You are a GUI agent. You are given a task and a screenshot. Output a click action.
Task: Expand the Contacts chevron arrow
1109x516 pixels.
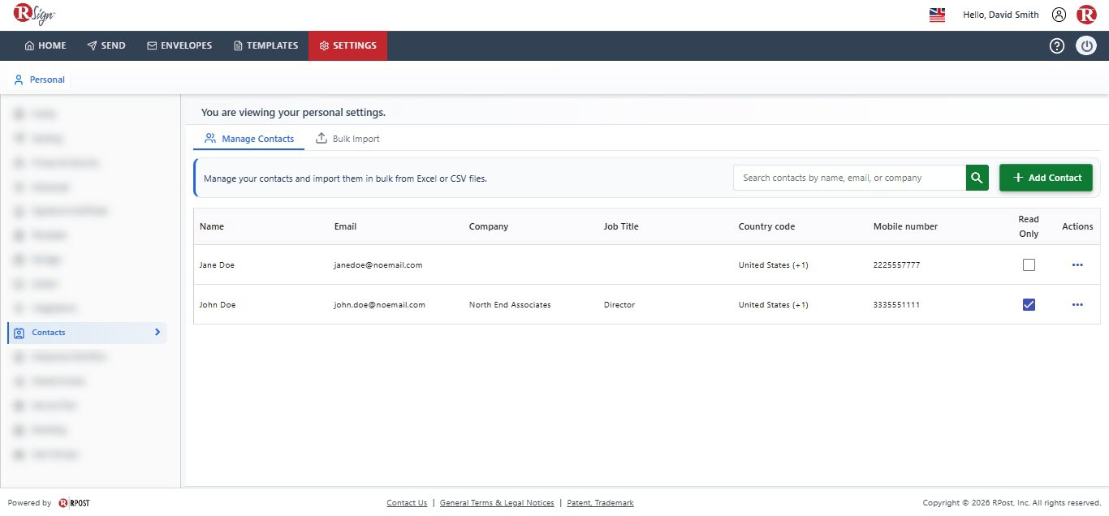(x=158, y=332)
